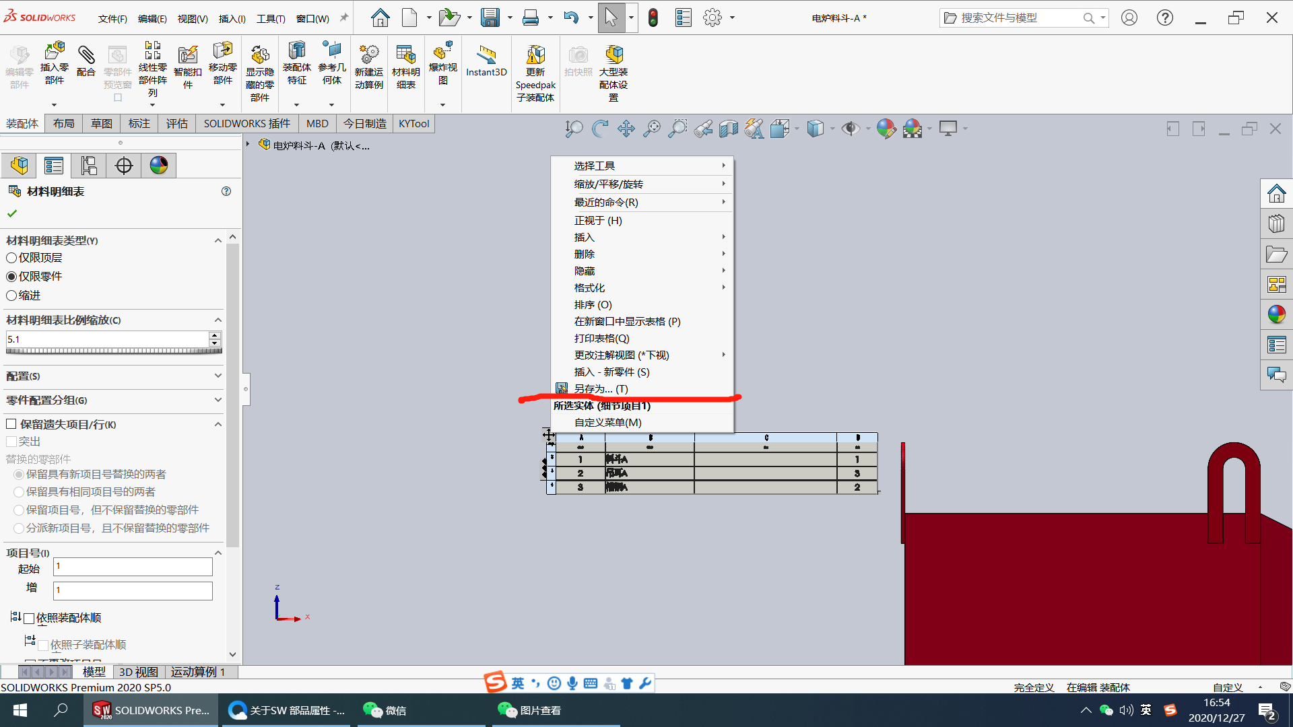Expand the 零件配置分组(G) section
This screenshot has width=1293, height=727.
click(218, 400)
